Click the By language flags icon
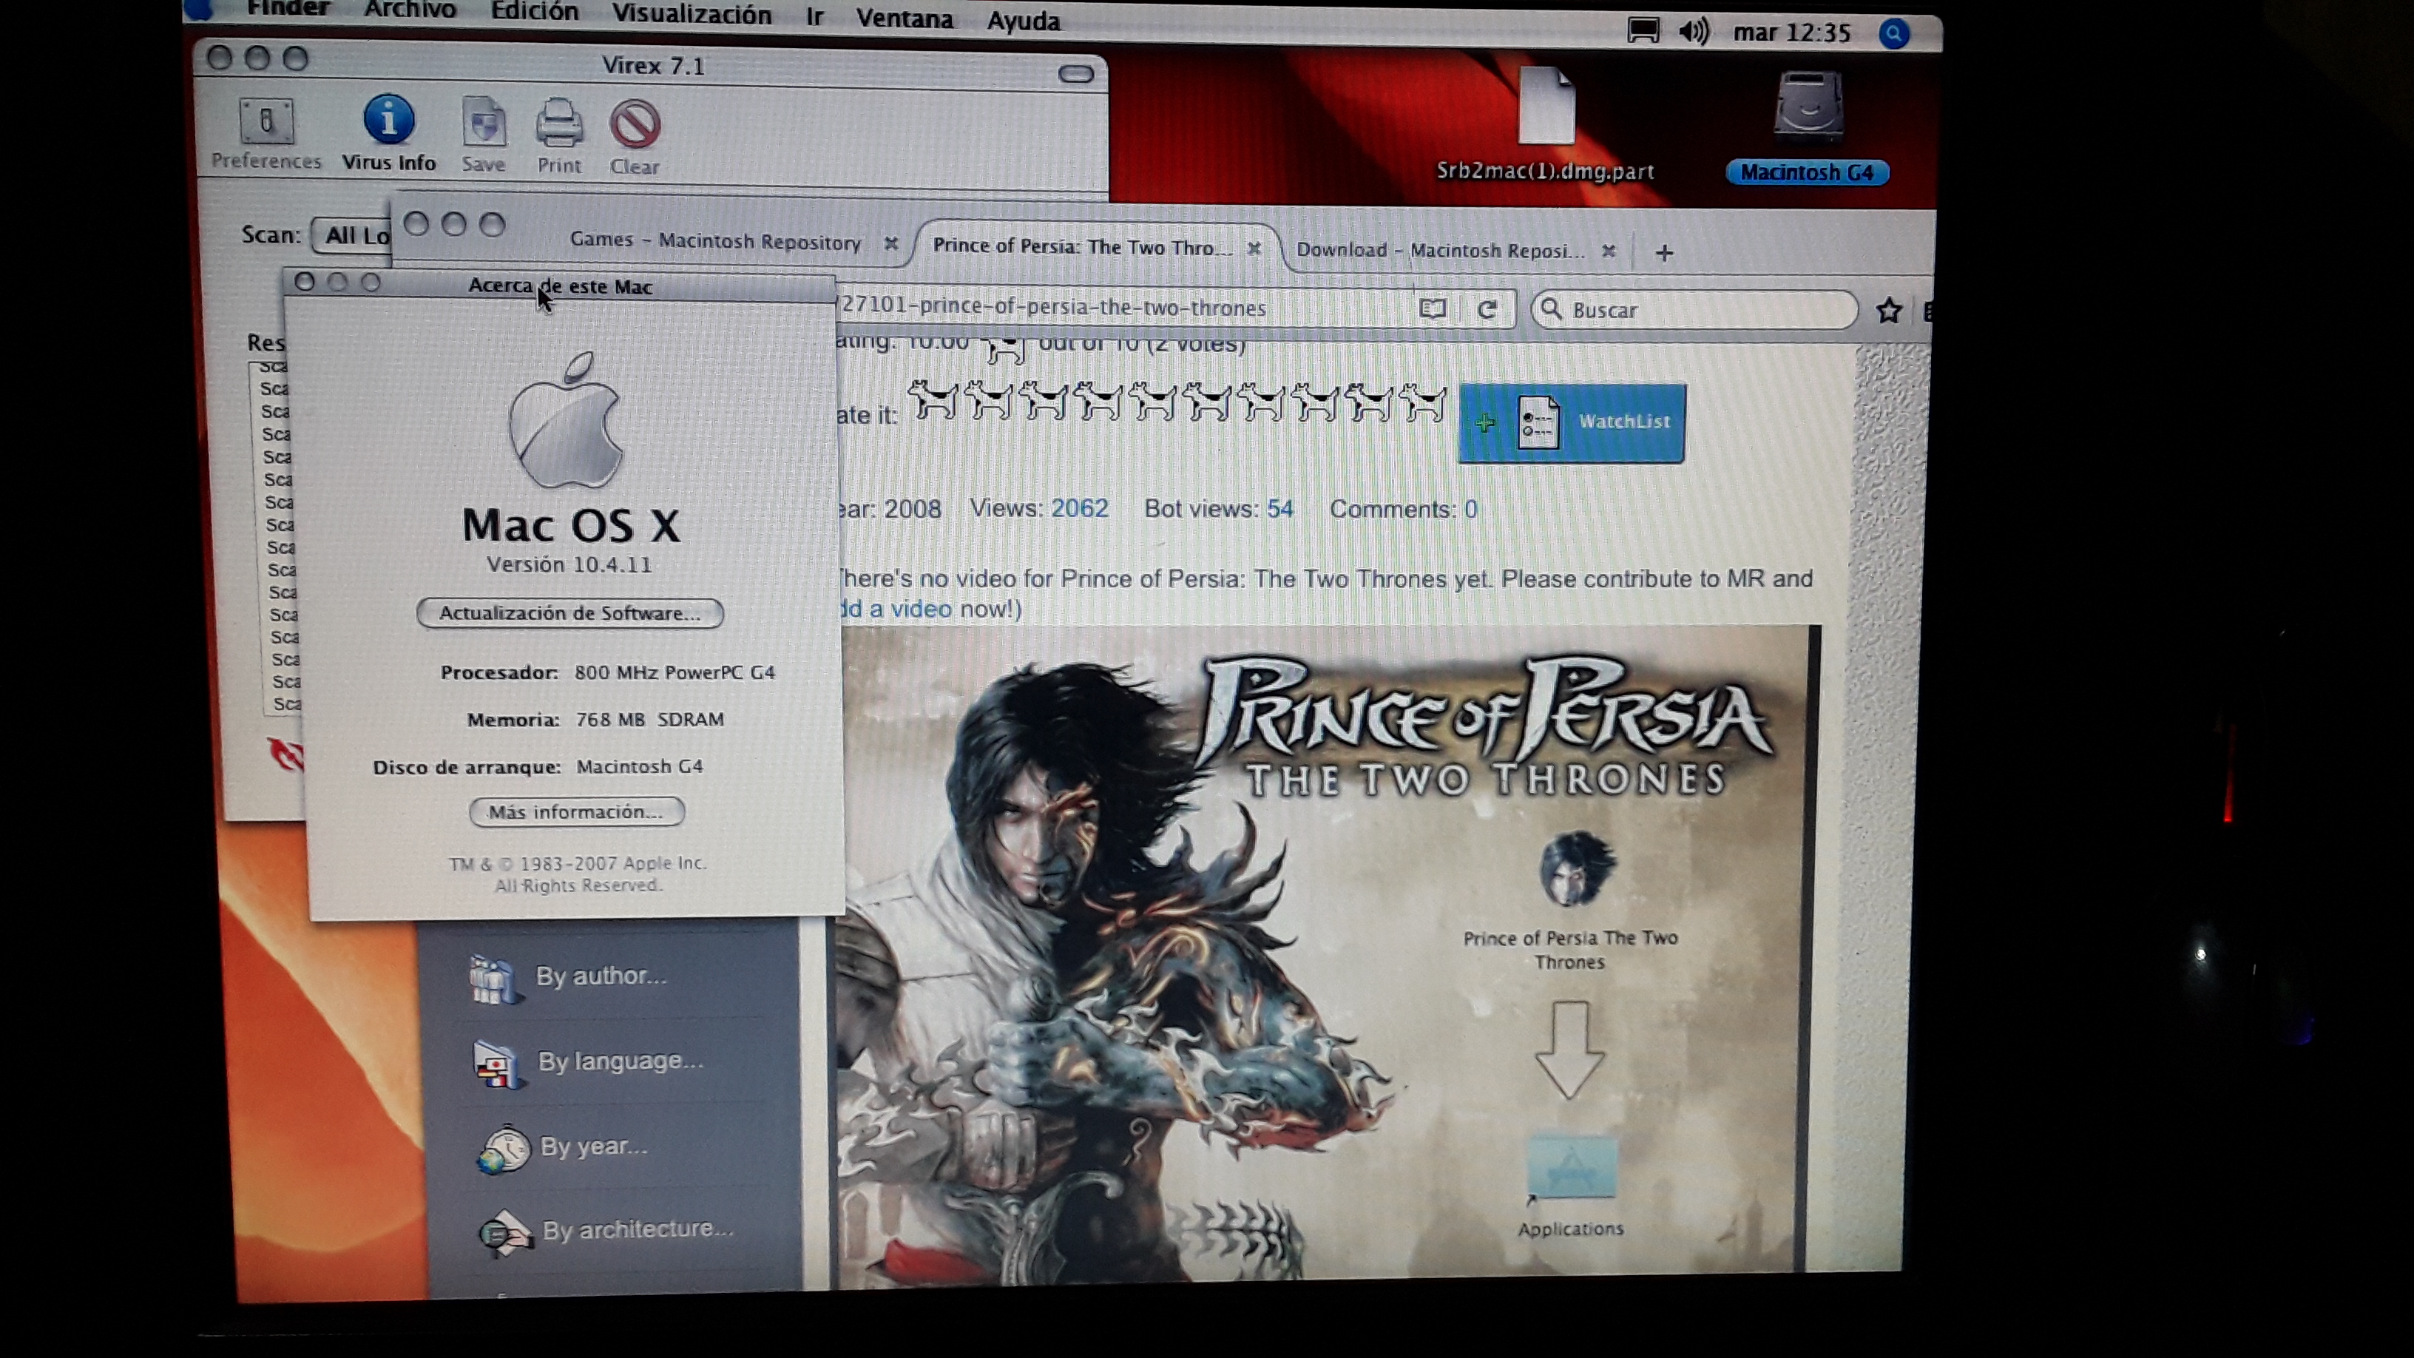This screenshot has height=1358, width=2414. (497, 1066)
